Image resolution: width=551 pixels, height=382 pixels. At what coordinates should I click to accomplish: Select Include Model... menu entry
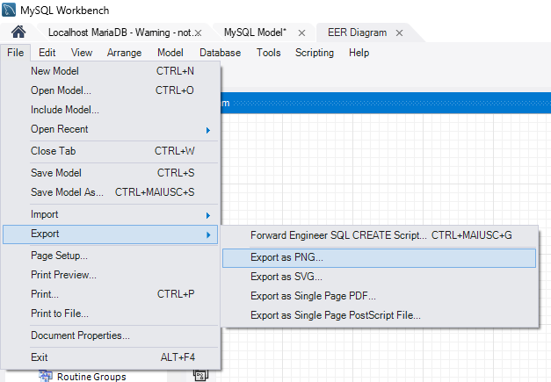coord(111,110)
